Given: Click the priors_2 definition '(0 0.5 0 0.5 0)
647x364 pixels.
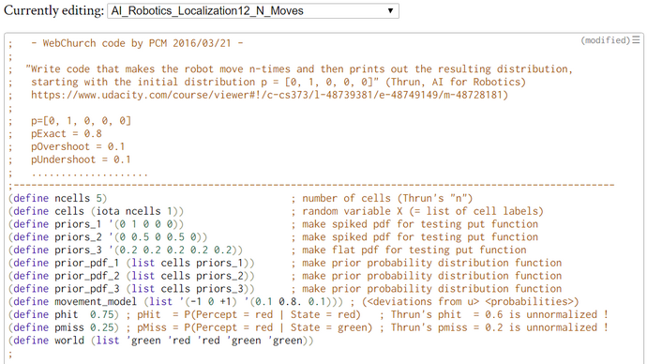Looking at the screenshot, I should coord(108,237).
